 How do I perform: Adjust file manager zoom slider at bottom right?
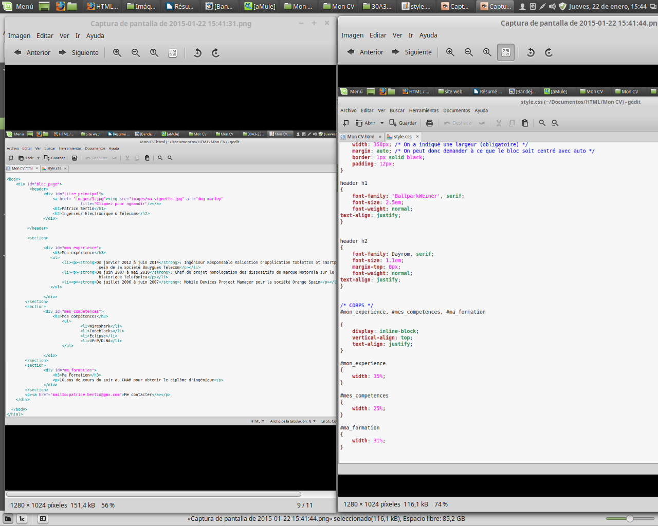629,519
